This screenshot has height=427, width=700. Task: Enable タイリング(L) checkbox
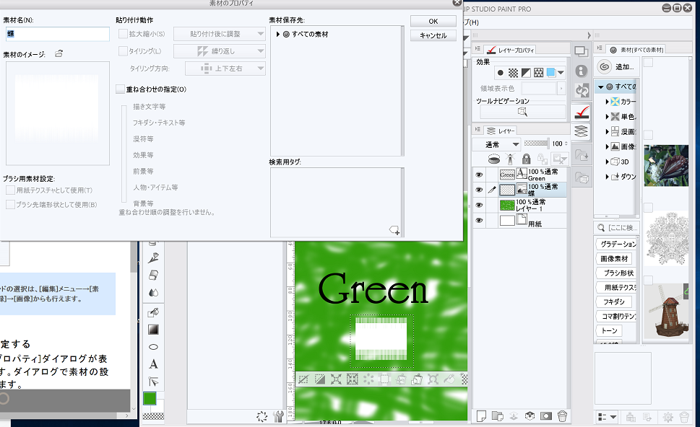[124, 51]
